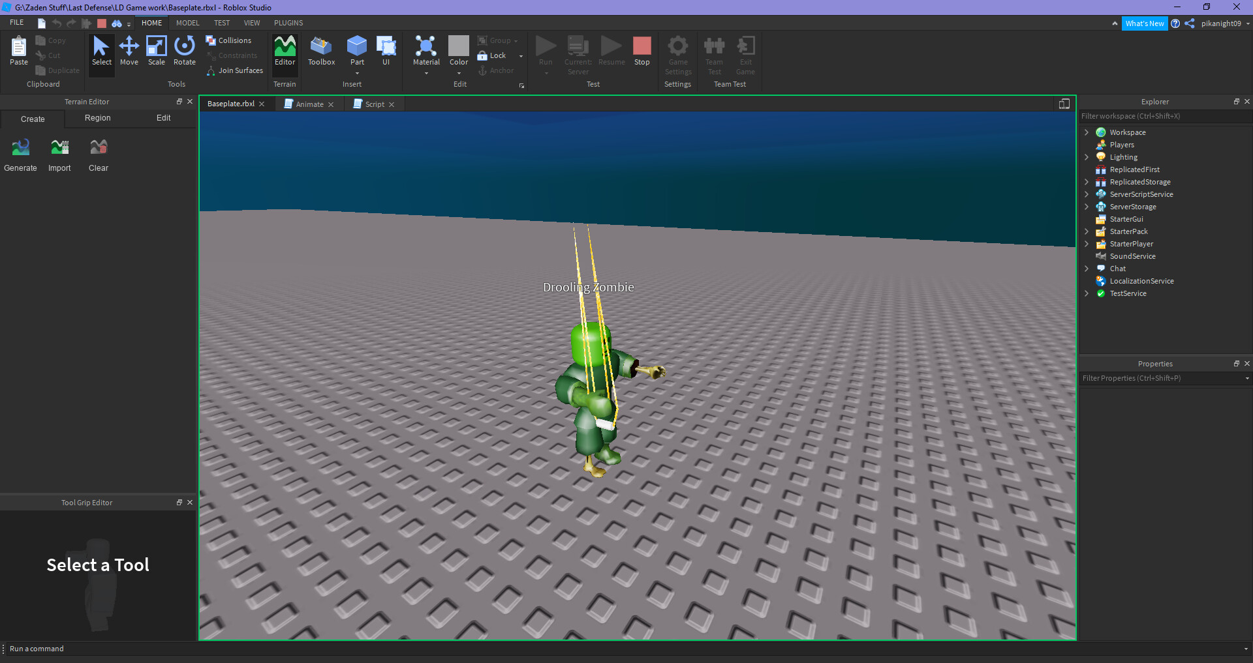Open the Material manager
This screenshot has width=1253, height=663.
tap(425, 51)
